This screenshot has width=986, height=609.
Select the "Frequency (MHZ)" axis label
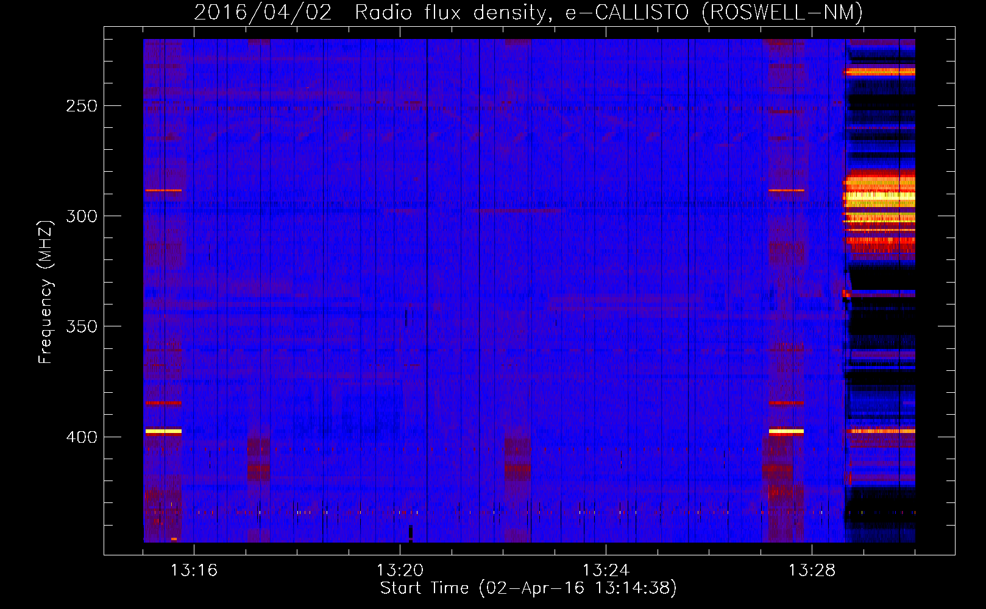[x=46, y=292]
